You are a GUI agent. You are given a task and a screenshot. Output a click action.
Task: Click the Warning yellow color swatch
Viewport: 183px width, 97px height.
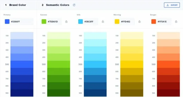click(x=117, y=21)
